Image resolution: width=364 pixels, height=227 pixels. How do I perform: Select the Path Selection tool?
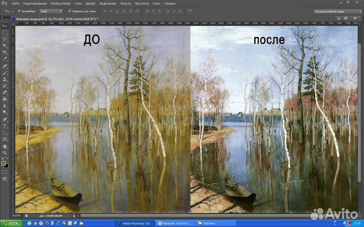pos(5,133)
